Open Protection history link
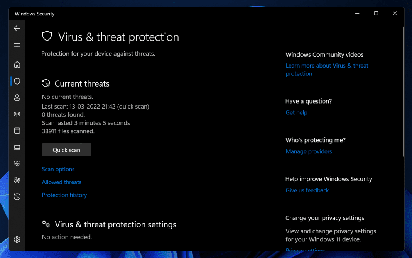This screenshot has height=258, width=412. (x=64, y=195)
